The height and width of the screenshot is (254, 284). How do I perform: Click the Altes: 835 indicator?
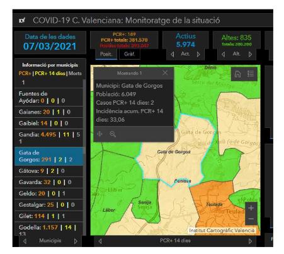click(x=236, y=38)
